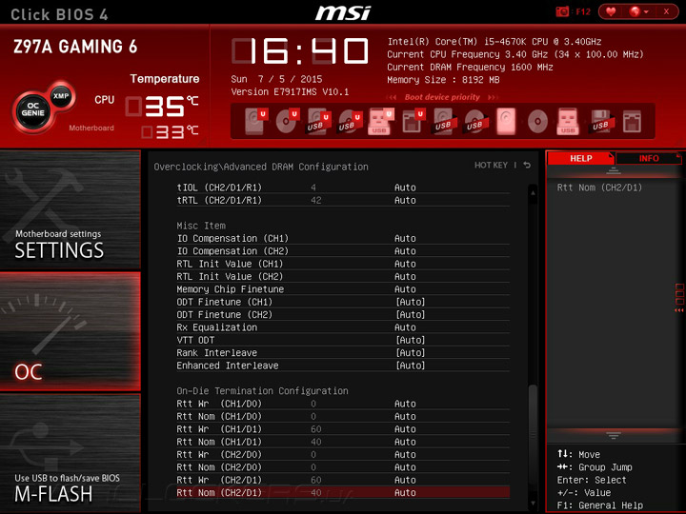Open Motherboard settings SETTINGS section
This screenshot has height=514, width=686.
pos(70,209)
